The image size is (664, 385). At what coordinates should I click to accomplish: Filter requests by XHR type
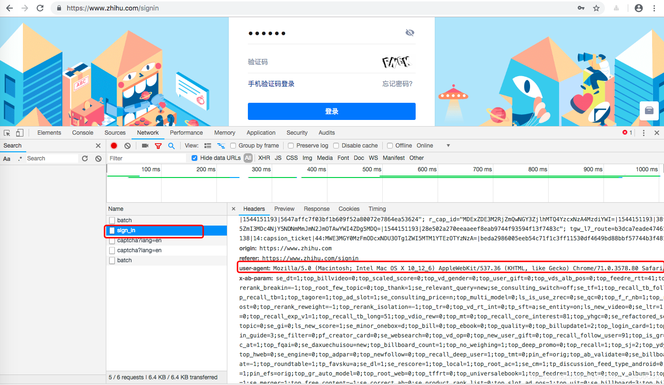[264, 158]
